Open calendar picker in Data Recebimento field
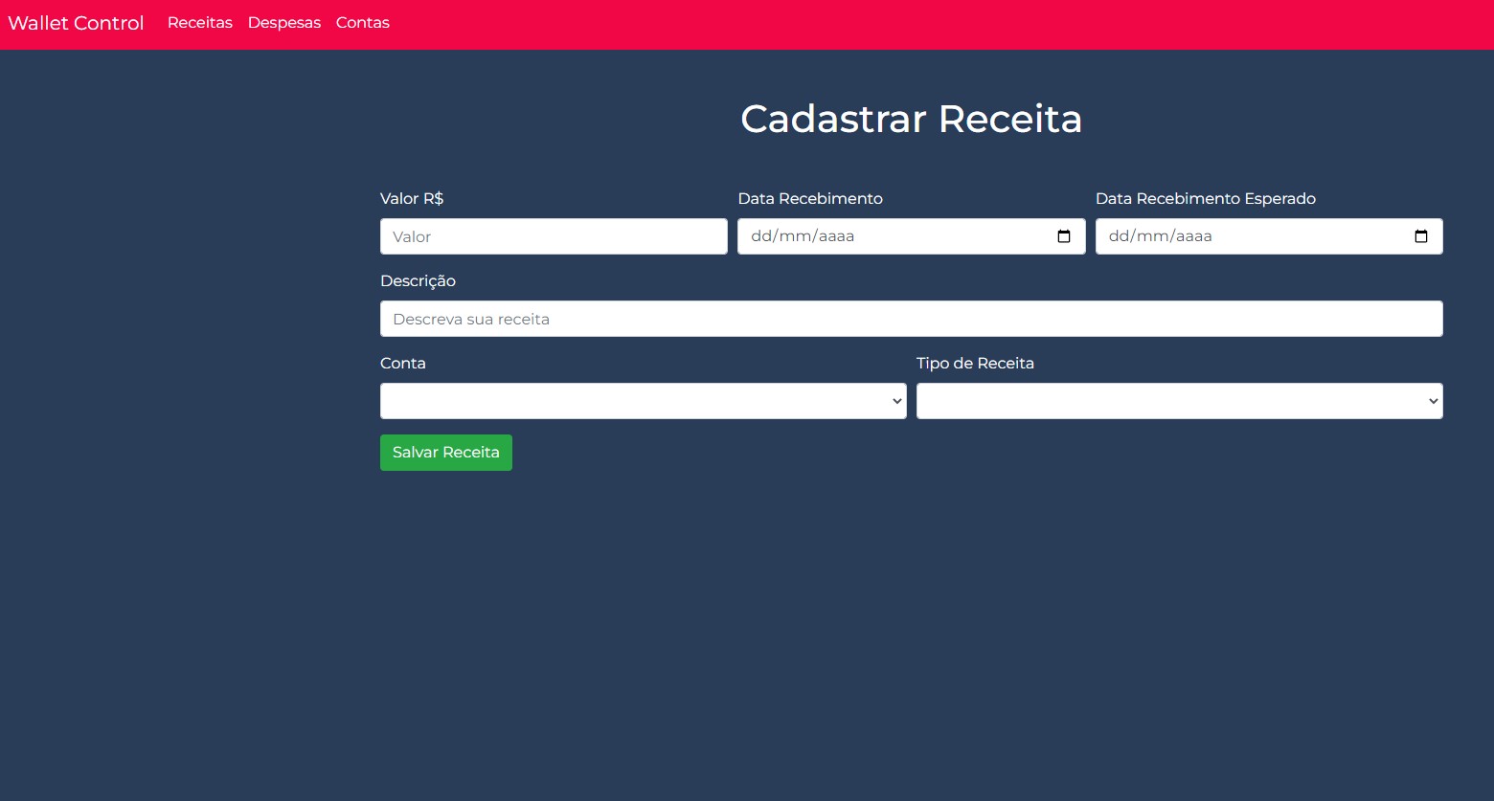Image resolution: width=1494 pixels, height=801 pixels. (1063, 236)
